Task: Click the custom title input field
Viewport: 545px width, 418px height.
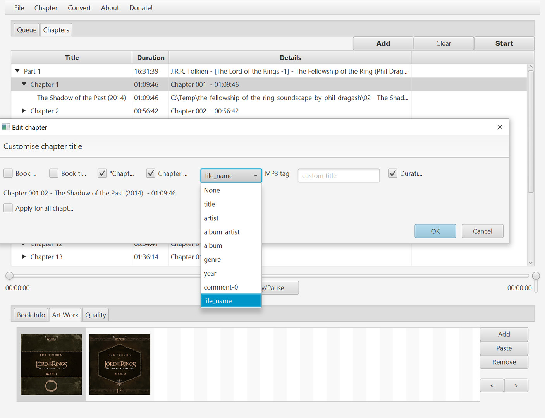Action: click(338, 175)
